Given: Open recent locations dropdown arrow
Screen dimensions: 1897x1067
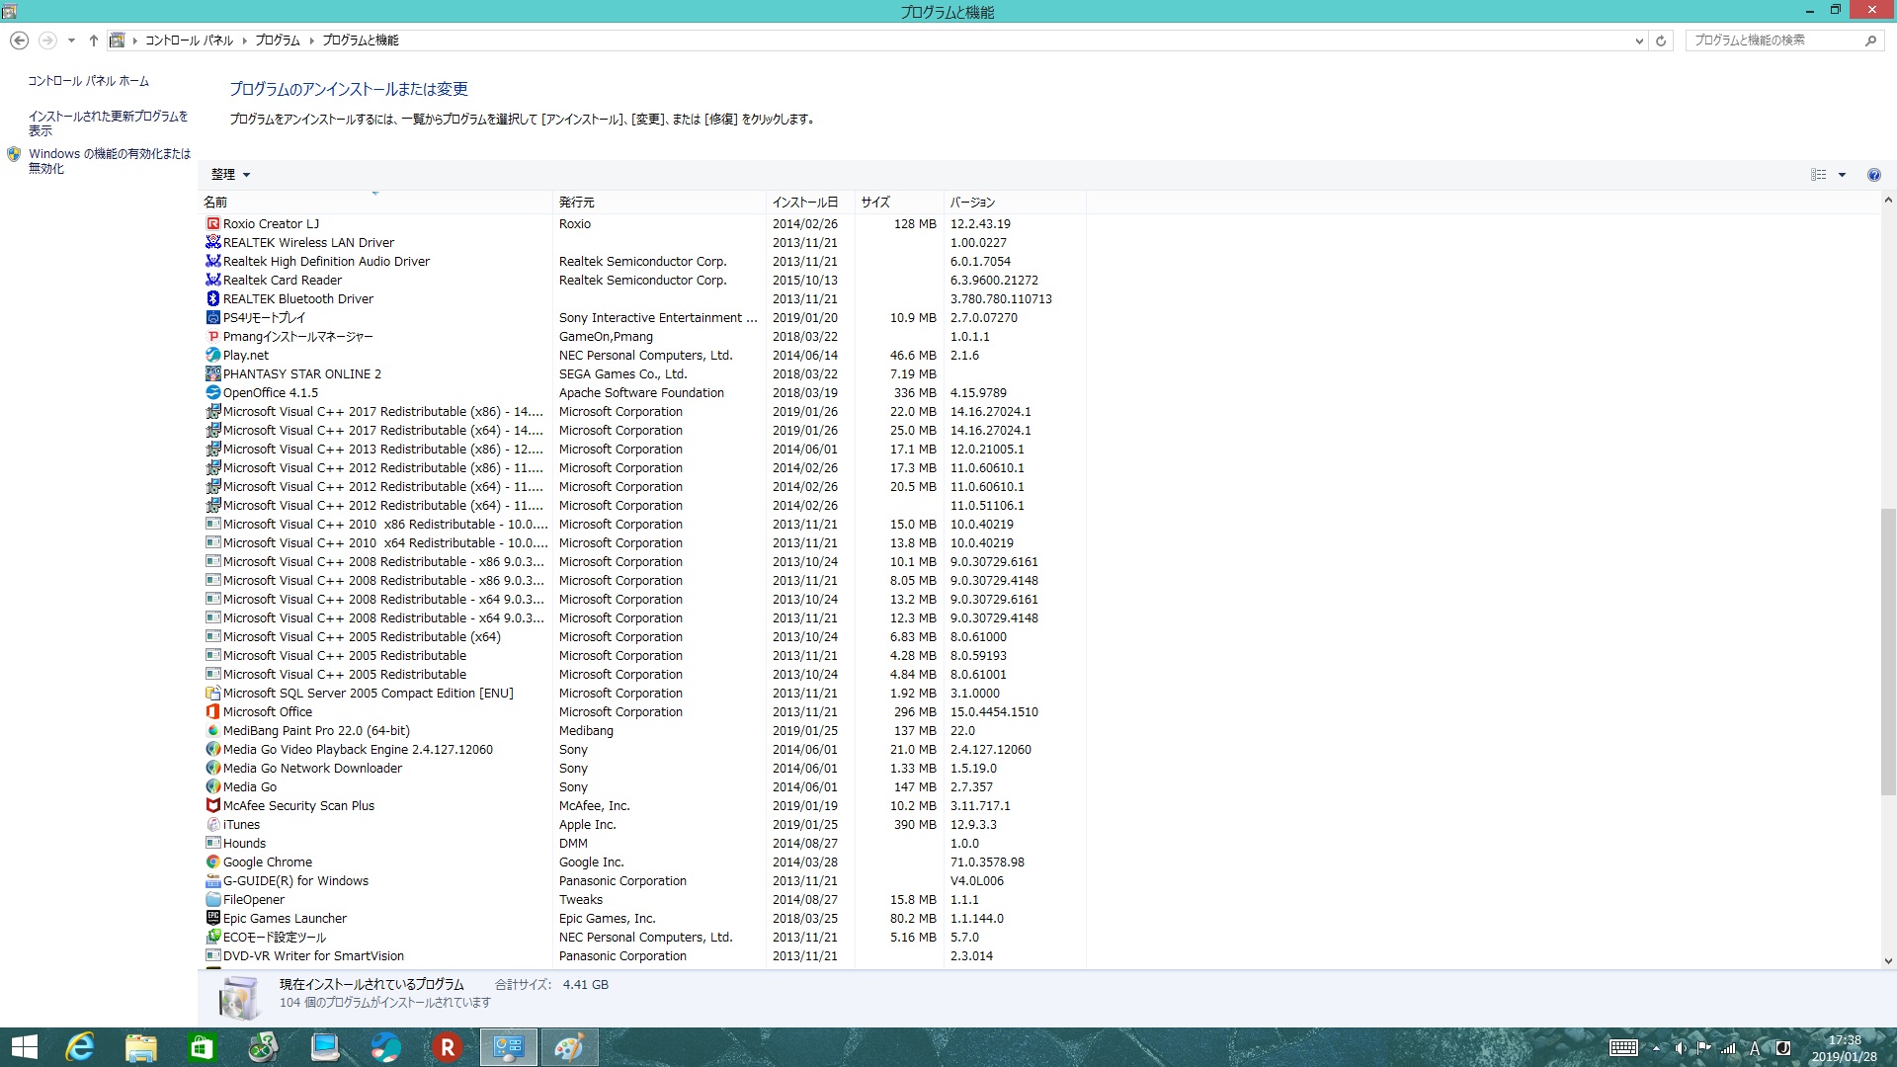Looking at the screenshot, I should 71,41.
